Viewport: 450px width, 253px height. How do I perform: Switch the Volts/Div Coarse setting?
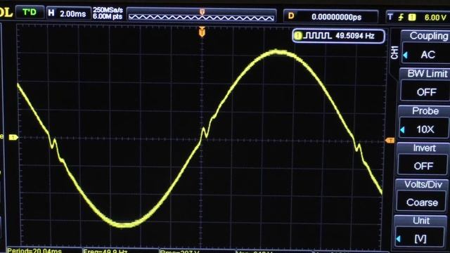(422, 196)
